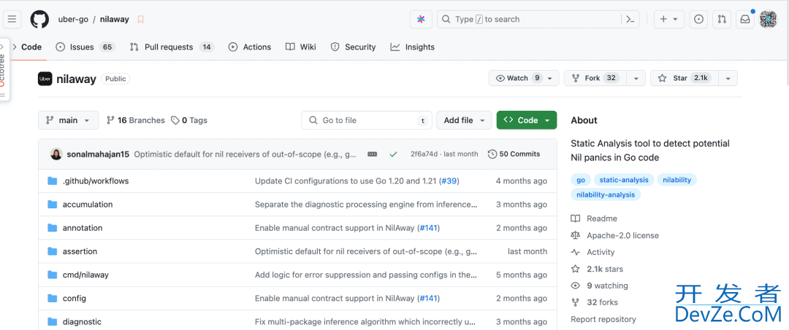Focus the Go to file field
Viewport: 789px width, 330px height.
coord(367,120)
